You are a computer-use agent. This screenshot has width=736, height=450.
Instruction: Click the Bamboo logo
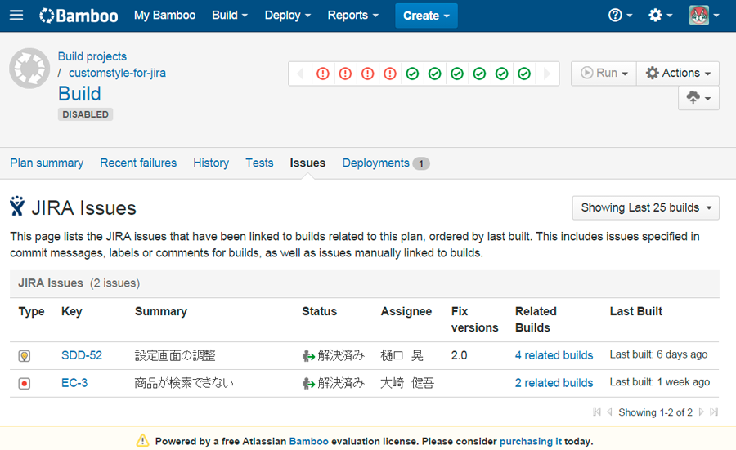79,16
